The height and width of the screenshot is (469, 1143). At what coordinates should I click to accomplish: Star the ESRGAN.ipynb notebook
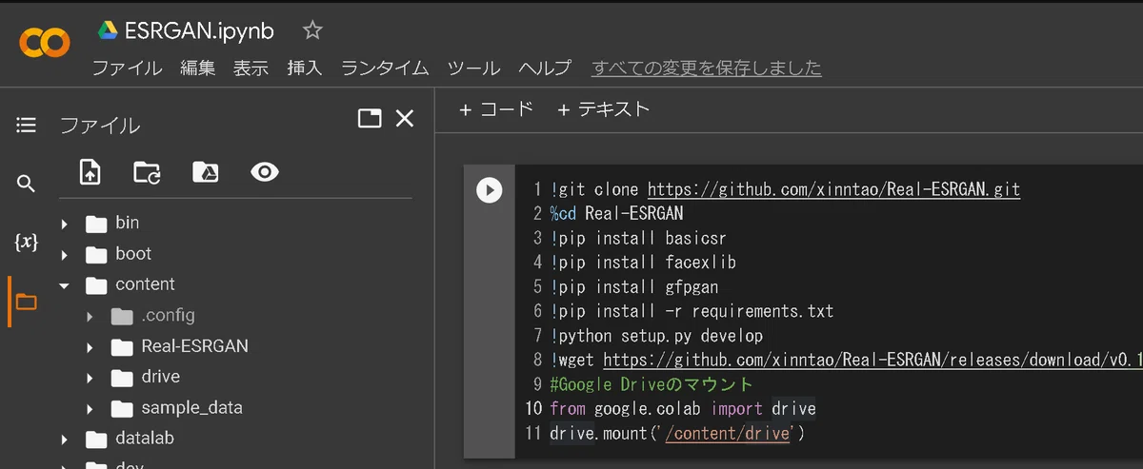pyautogui.click(x=312, y=30)
